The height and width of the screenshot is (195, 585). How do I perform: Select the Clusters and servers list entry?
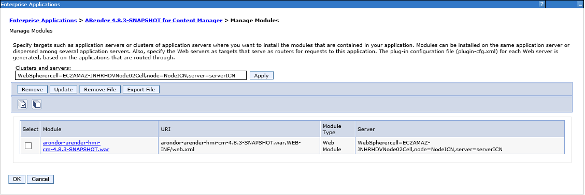[131, 75]
